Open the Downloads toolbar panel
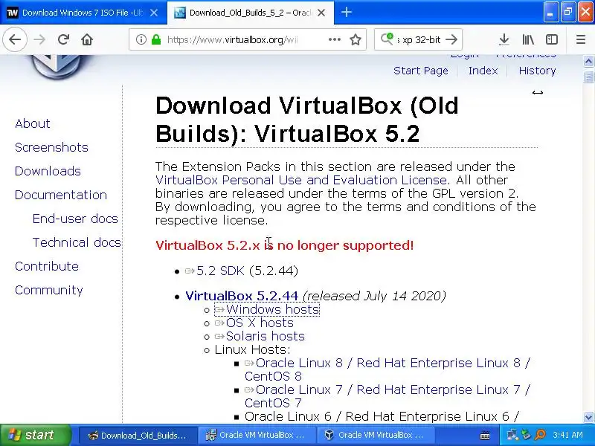 tap(504, 39)
